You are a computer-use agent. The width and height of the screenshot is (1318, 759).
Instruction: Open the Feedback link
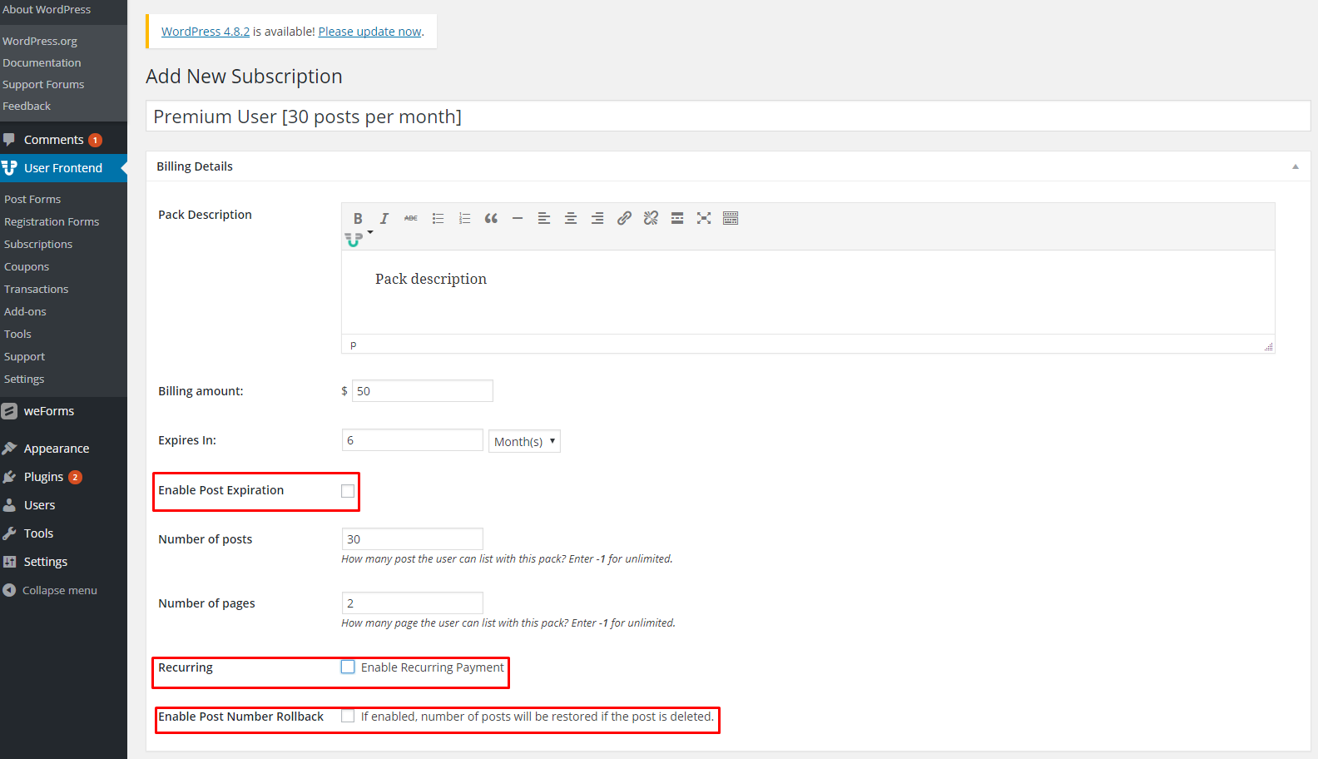pyautogui.click(x=27, y=107)
